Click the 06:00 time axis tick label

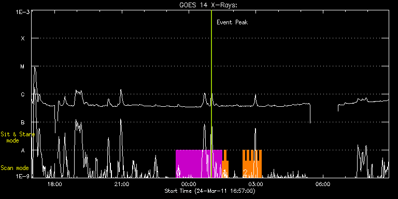click(x=322, y=184)
